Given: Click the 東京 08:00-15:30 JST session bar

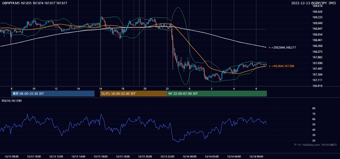Looking at the screenshot, I should click(x=53, y=94).
